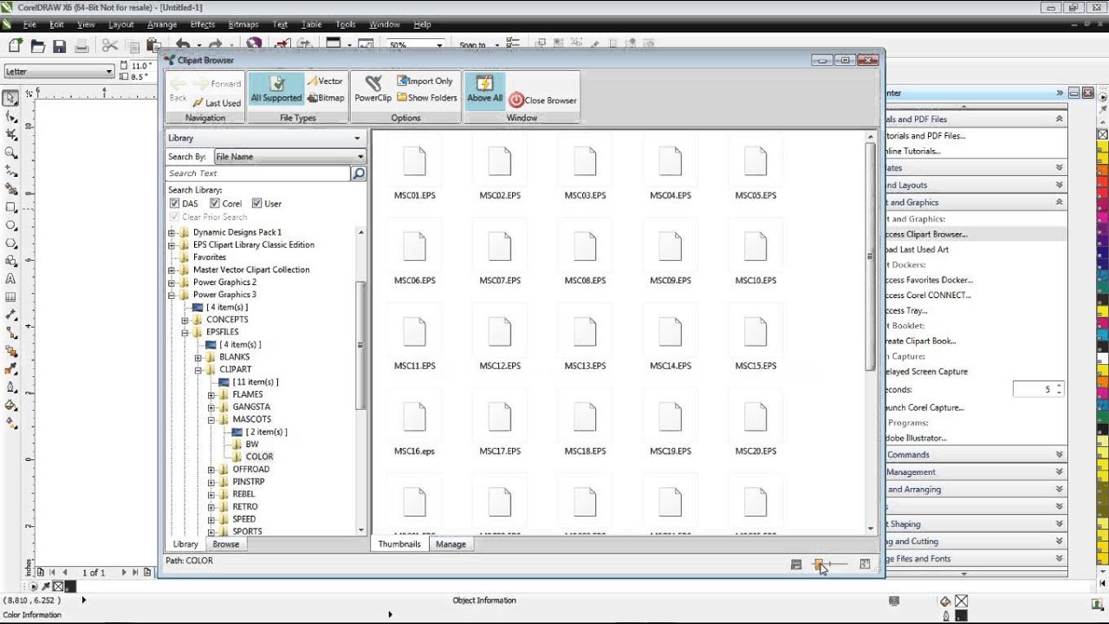The height and width of the screenshot is (624, 1109).
Task: Open the Bitmaps menu
Action: (x=243, y=24)
